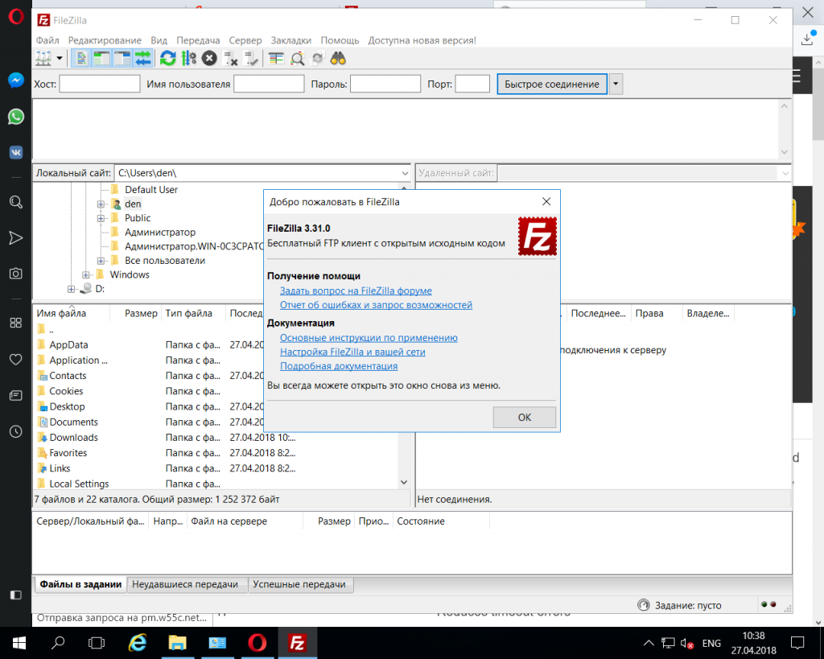
Task: Expand the D: drive node
Action: (x=71, y=289)
